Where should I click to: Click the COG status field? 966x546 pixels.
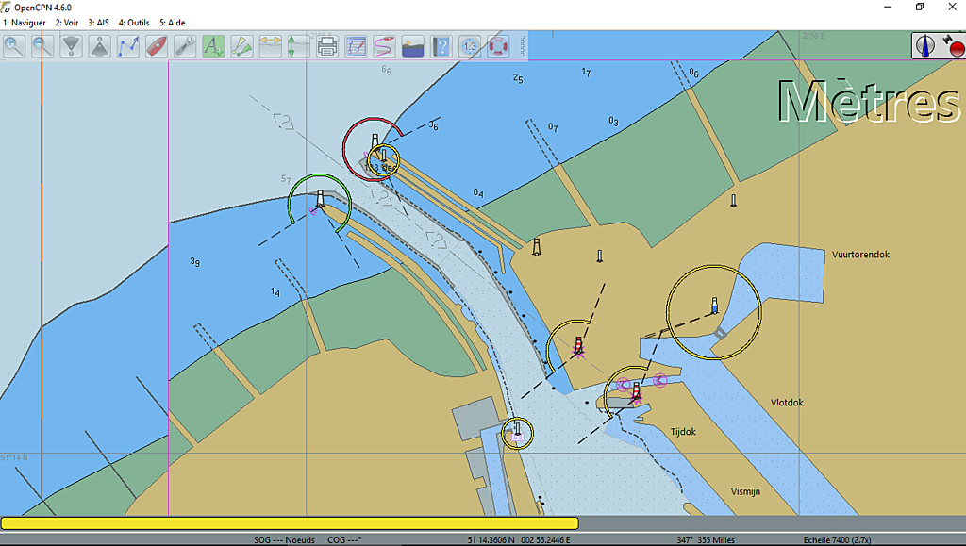click(x=344, y=539)
